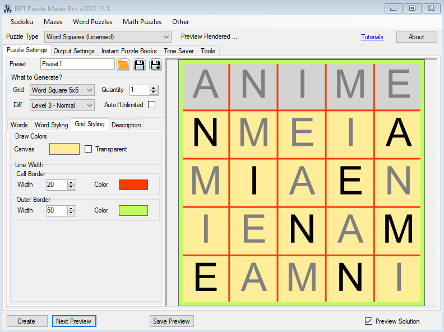This screenshot has width=444, height=332.
Task: Switch to the Output Settings tab
Action: click(x=73, y=51)
